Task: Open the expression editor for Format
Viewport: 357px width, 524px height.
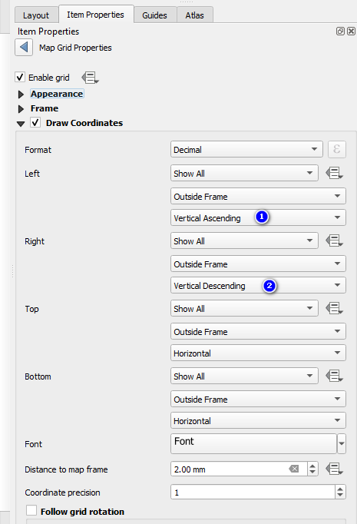Action: pyautogui.click(x=336, y=149)
